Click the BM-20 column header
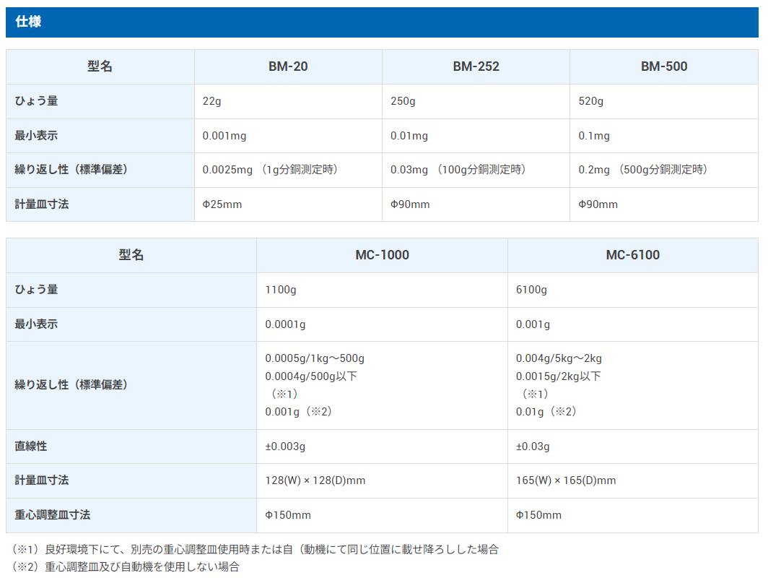The width and height of the screenshot is (768, 578). (x=288, y=66)
